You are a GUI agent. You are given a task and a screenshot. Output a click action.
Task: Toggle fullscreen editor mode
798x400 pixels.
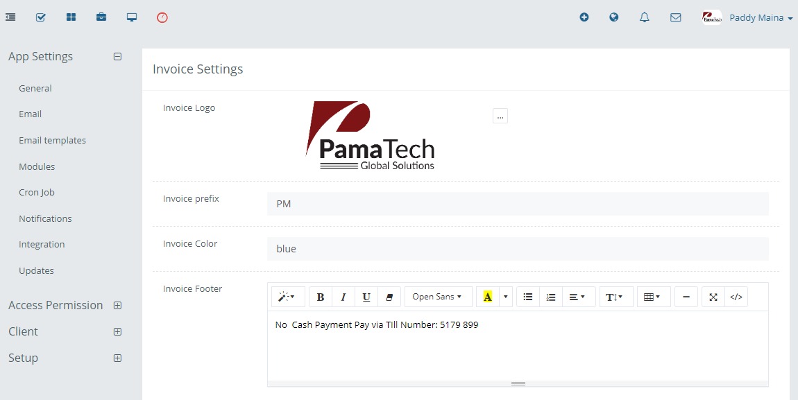(713, 297)
